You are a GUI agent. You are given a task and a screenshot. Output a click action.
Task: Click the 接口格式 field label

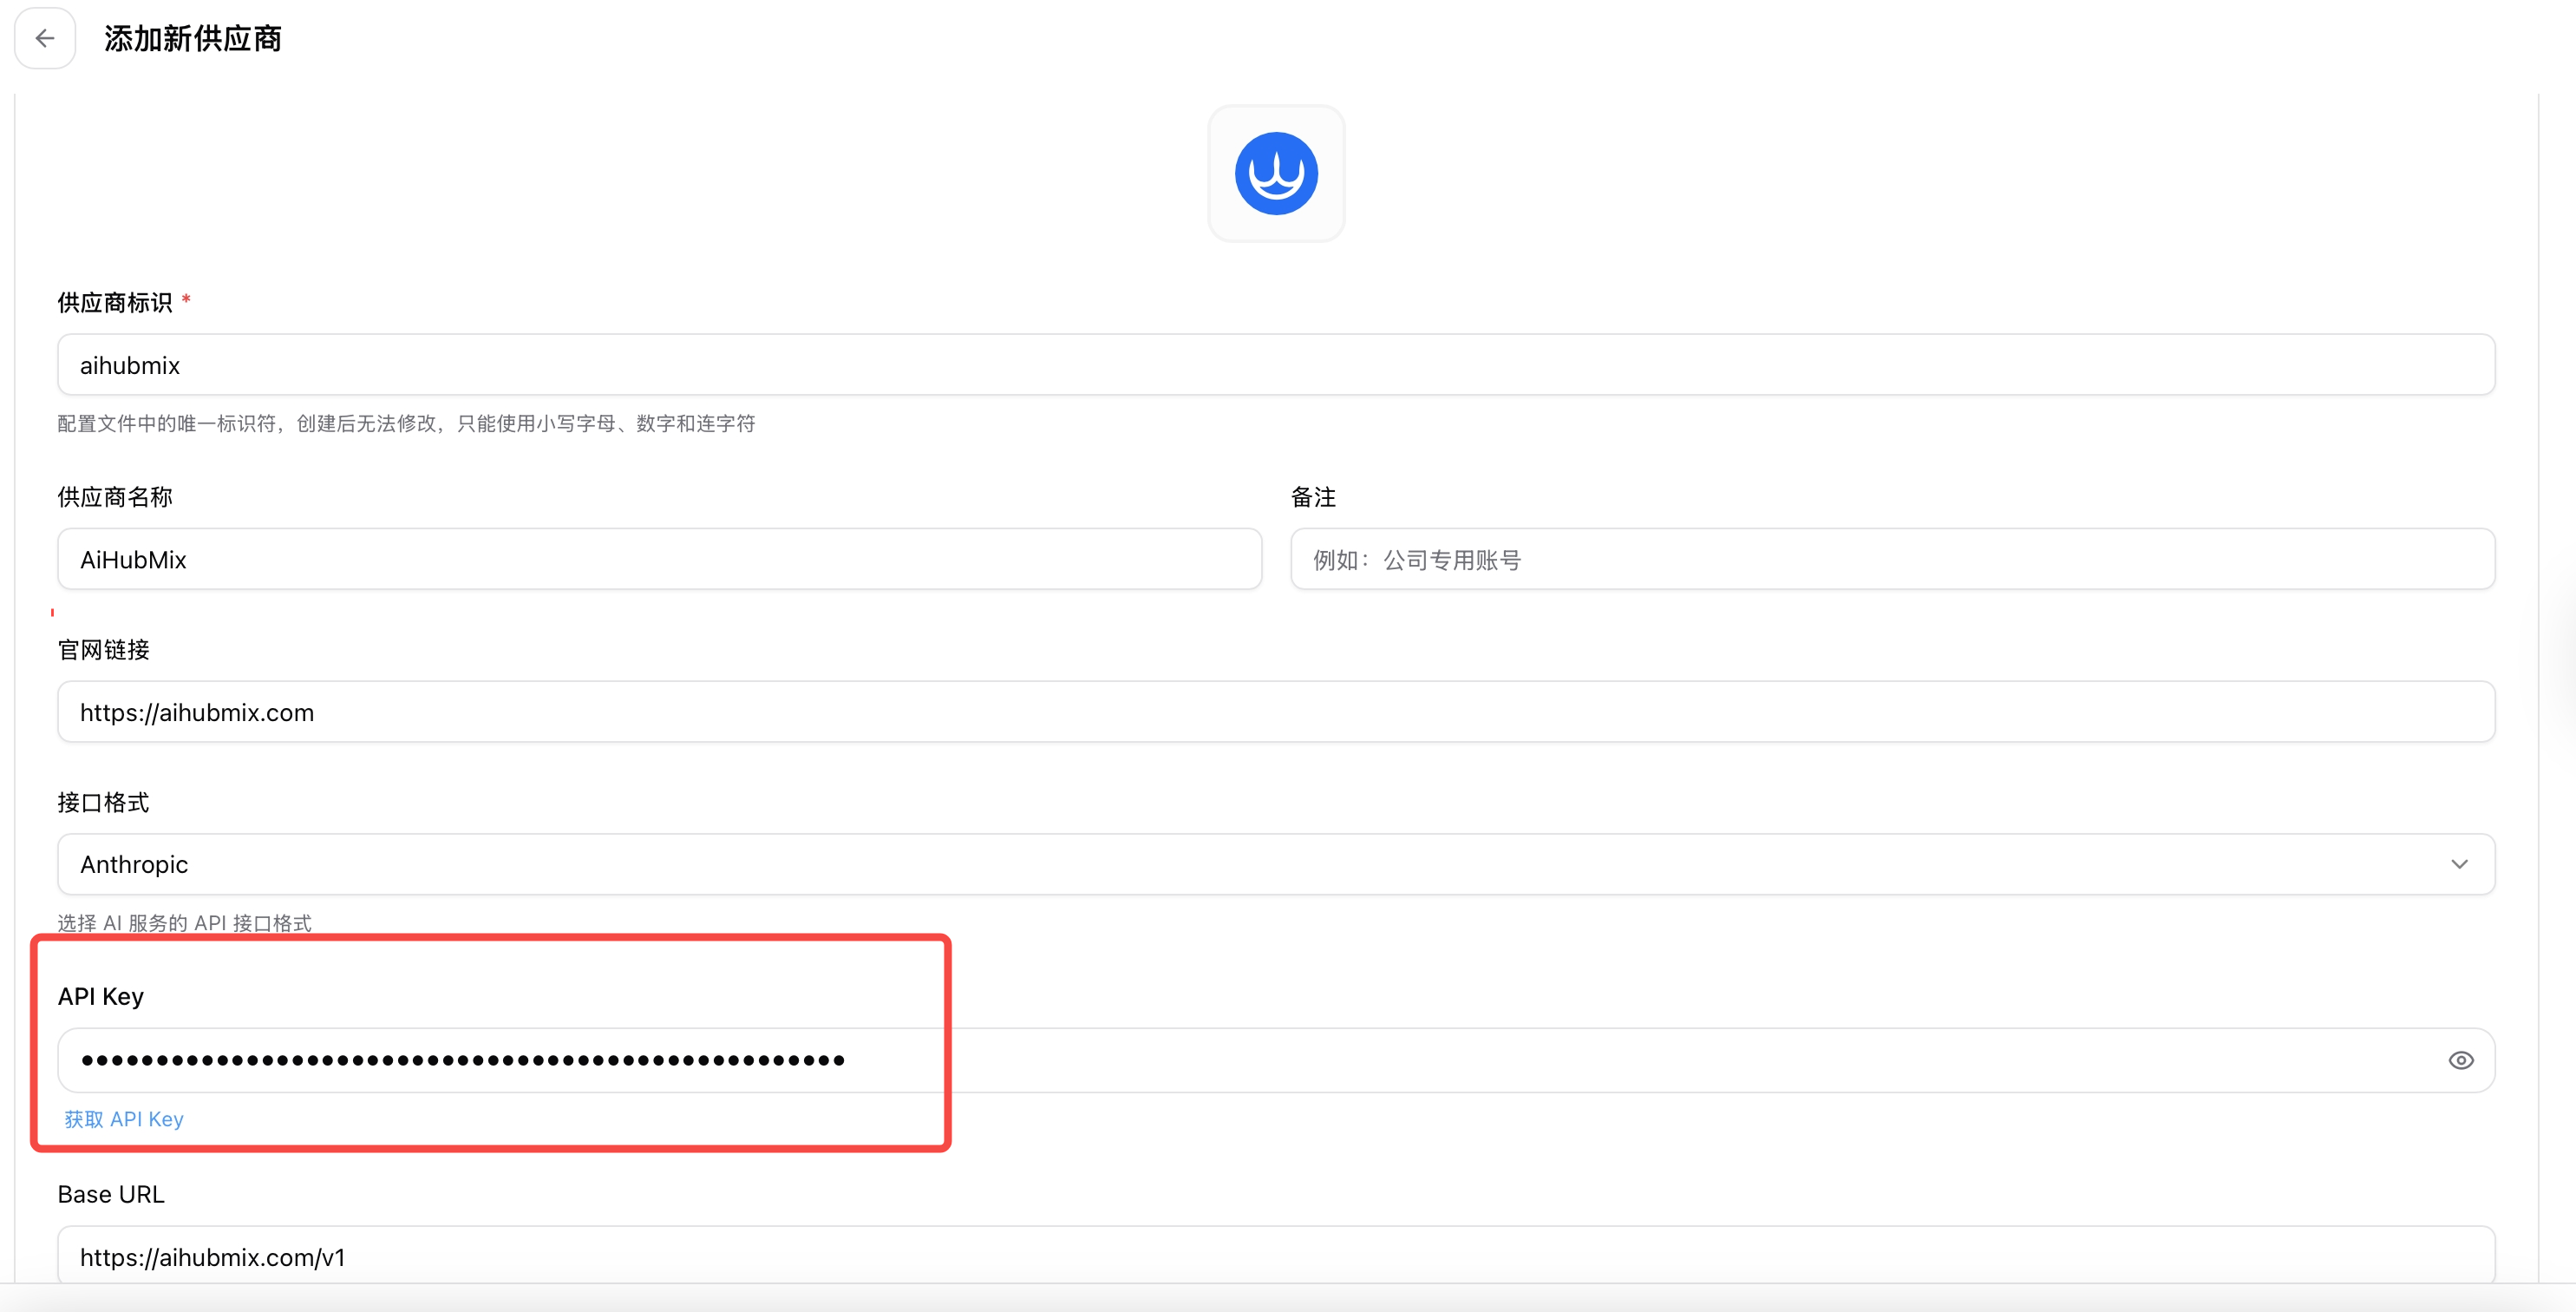click(103, 802)
